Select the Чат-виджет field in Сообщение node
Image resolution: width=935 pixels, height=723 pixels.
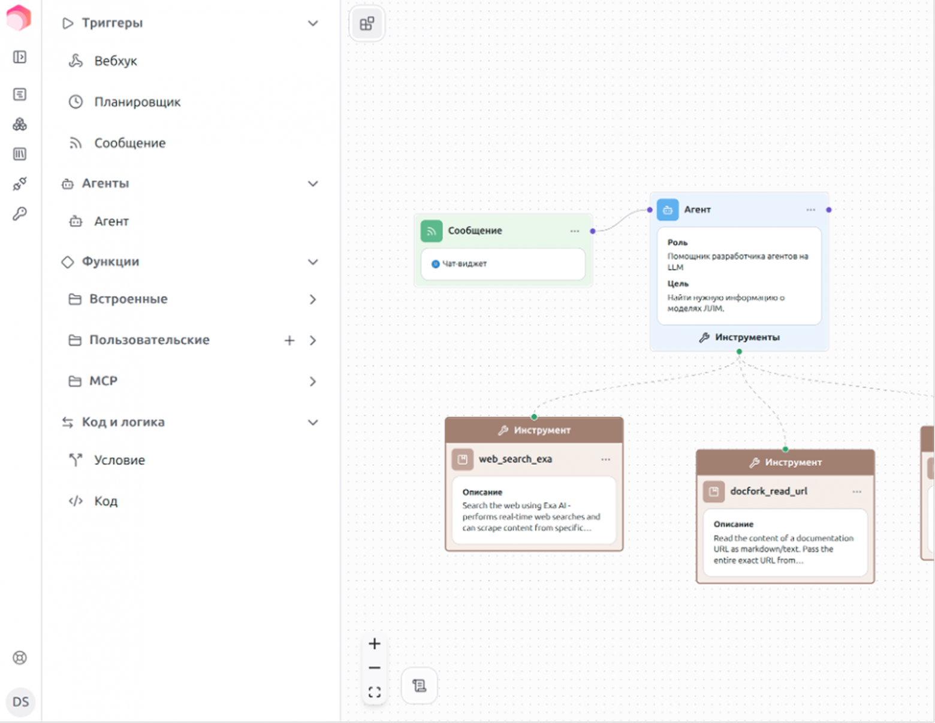pos(503,264)
